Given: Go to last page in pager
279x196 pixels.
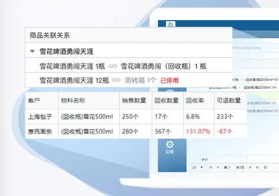Looking at the screenshot, I should pyautogui.click(x=257, y=167).
